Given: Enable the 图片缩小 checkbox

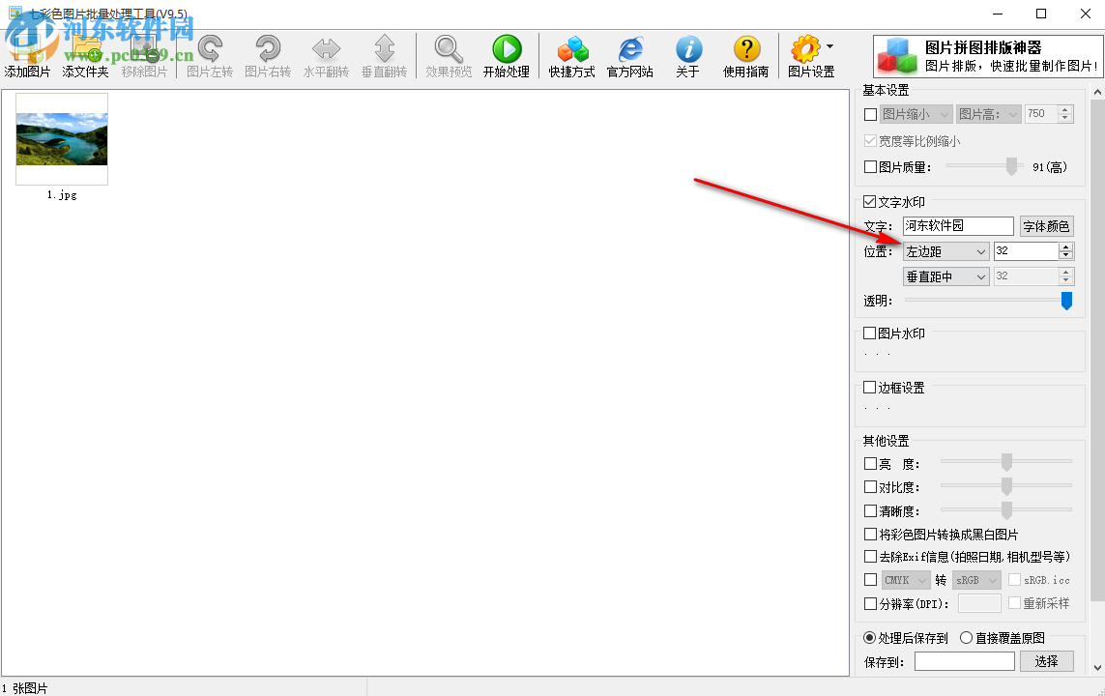Looking at the screenshot, I should pos(870,114).
